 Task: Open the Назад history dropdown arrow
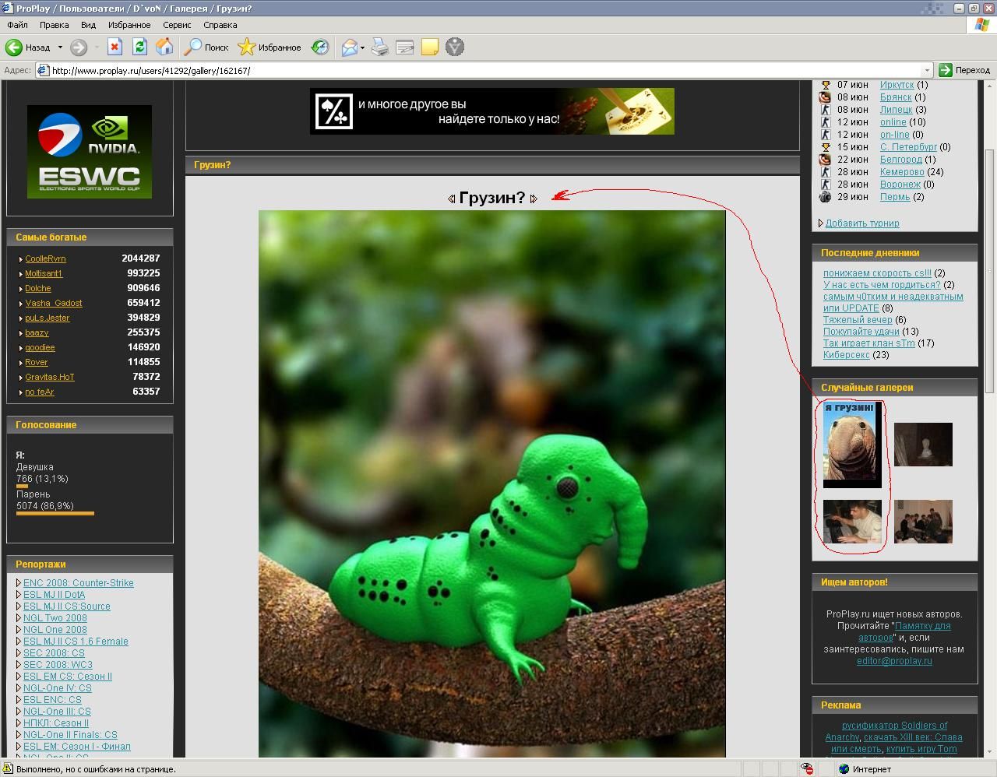60,47
